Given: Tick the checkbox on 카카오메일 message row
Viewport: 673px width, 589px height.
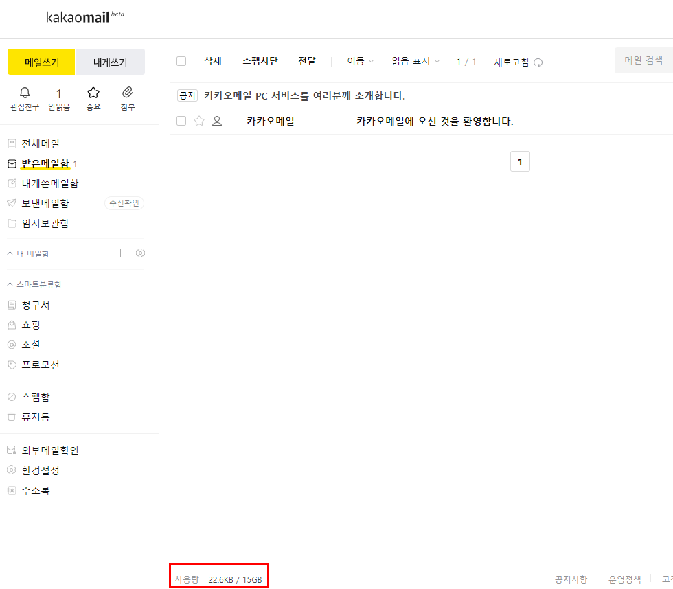Looking at the screenshot, I should click(181, 121).
